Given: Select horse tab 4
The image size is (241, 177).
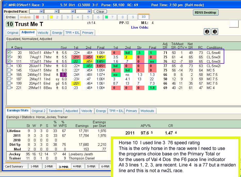Looking at the screenshot, I should [x=78, y=17].
